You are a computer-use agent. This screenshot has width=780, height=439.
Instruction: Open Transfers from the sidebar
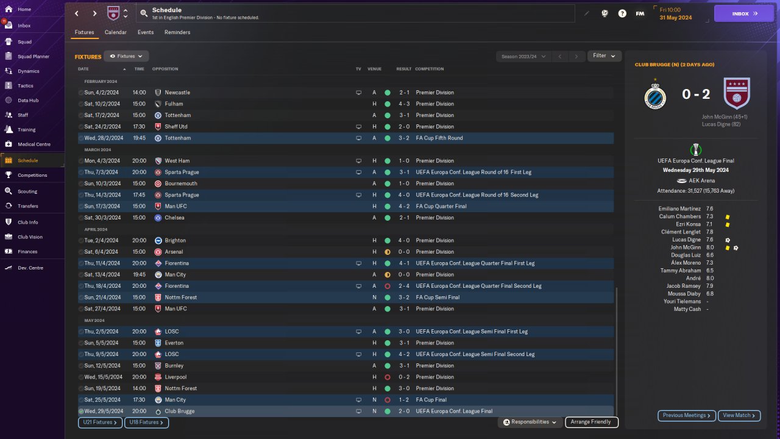(x=32, y=206)
